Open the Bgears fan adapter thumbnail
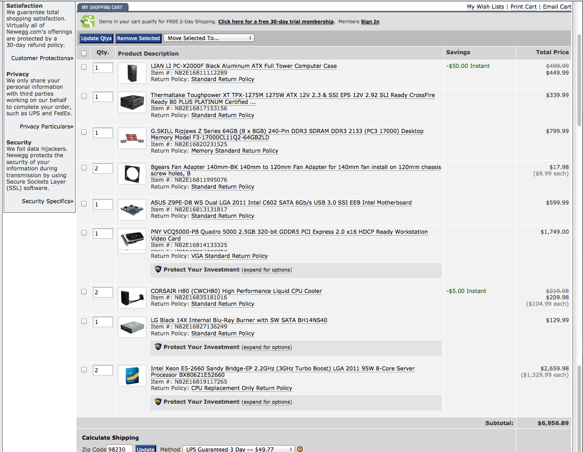 click(x=132, y=174)
